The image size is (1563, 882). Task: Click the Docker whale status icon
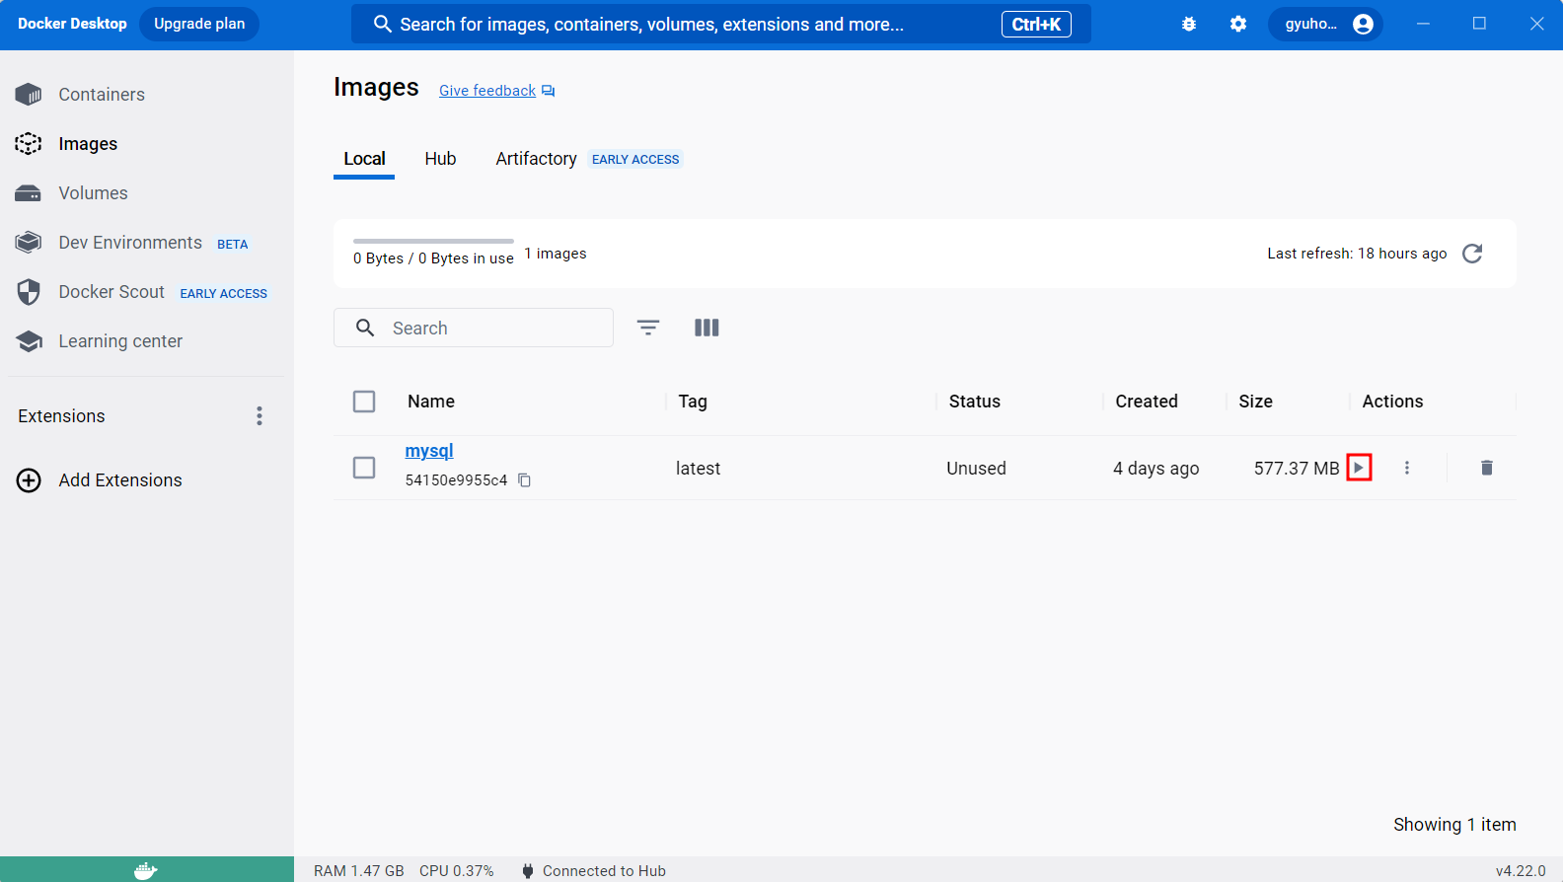pyautogui.click(x=146, y=870)
